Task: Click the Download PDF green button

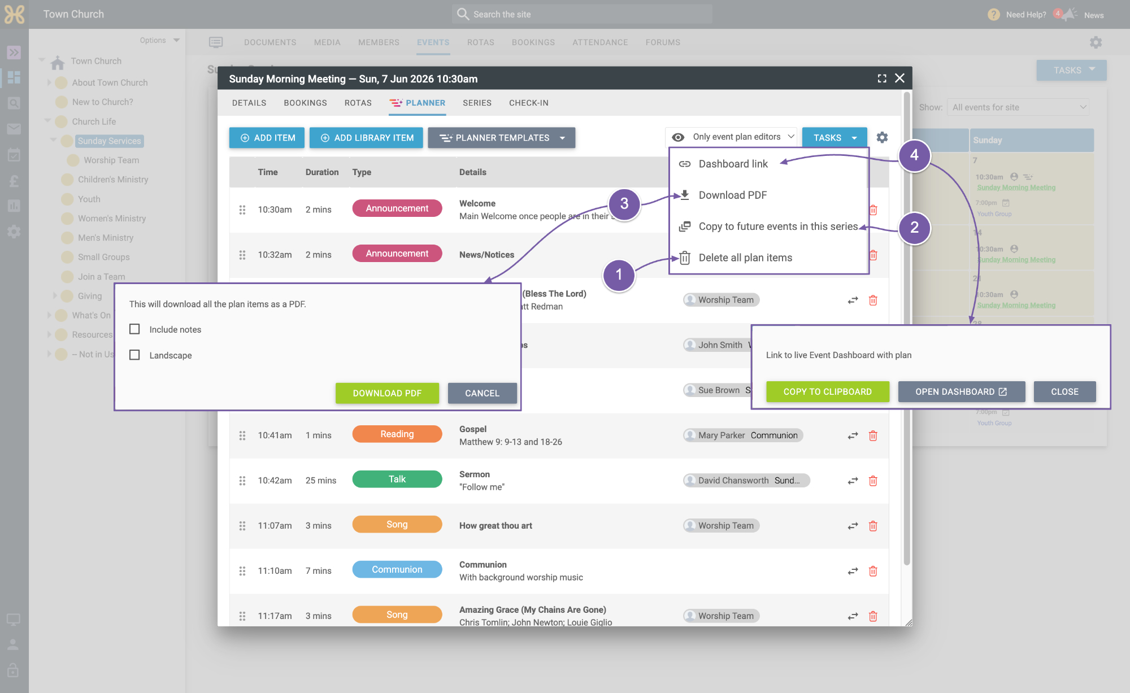Action: pyautogui.click(x=387, y=393)
